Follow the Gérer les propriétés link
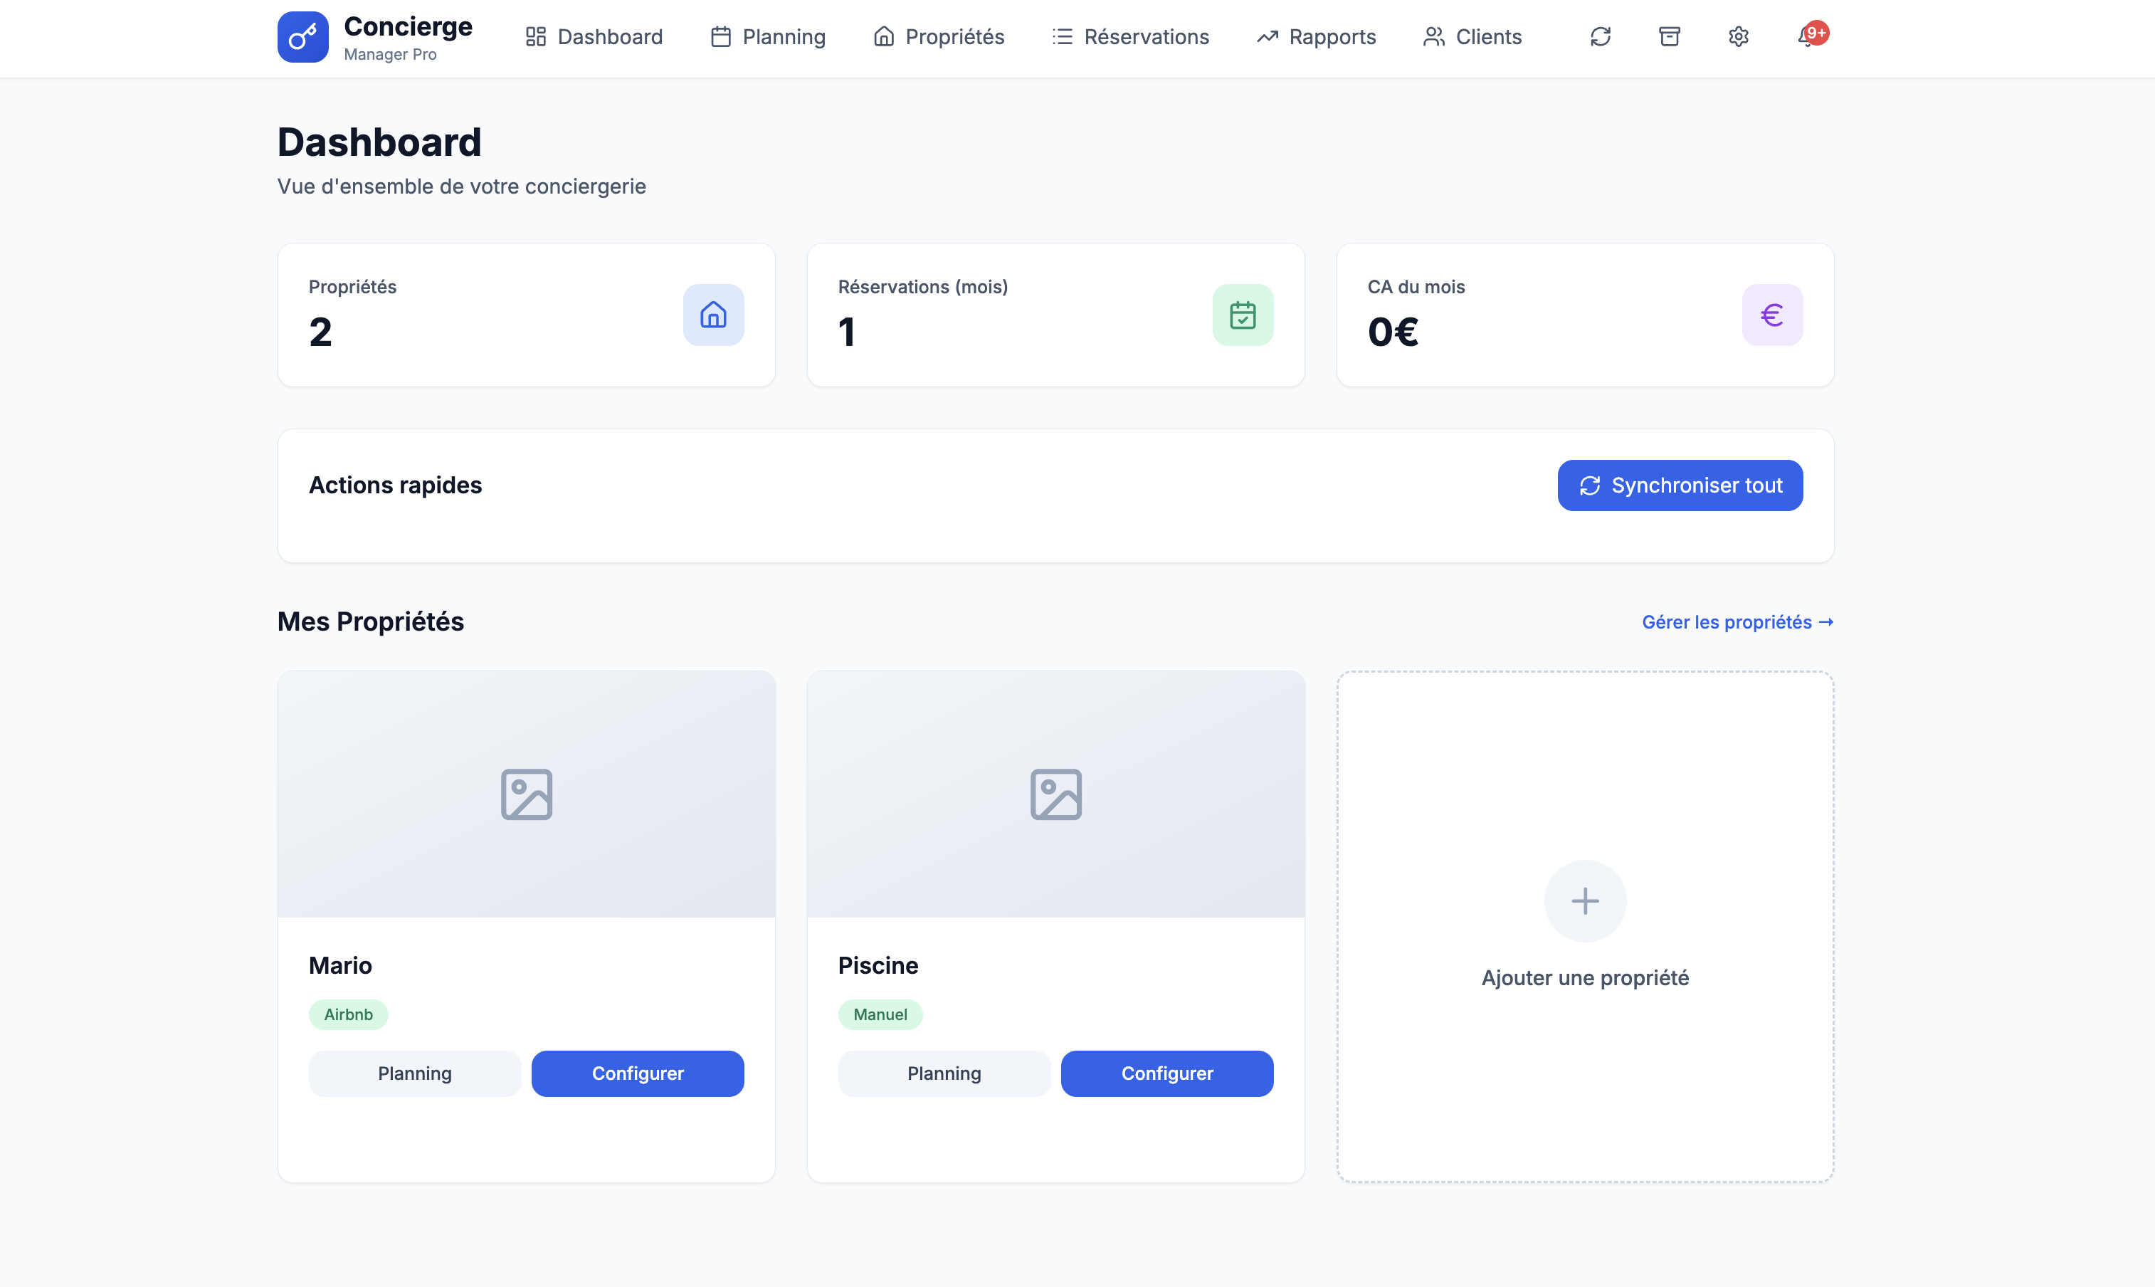2155x1287 pixels. pos(1737,621)
